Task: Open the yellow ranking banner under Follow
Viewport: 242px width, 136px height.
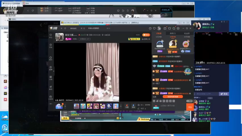Action: 134,39
